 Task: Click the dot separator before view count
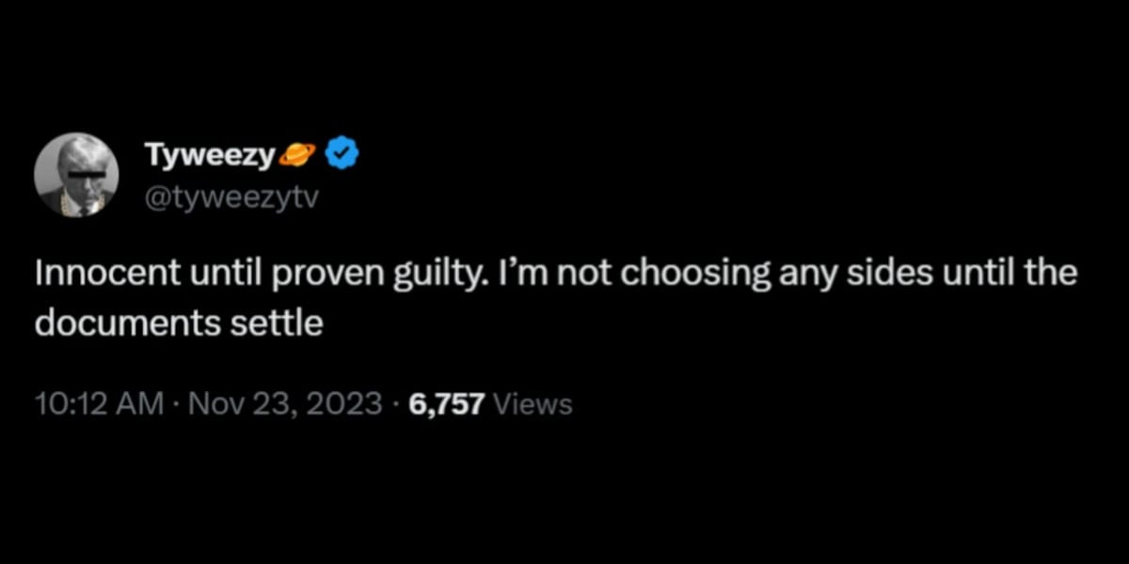coord(397,405)
